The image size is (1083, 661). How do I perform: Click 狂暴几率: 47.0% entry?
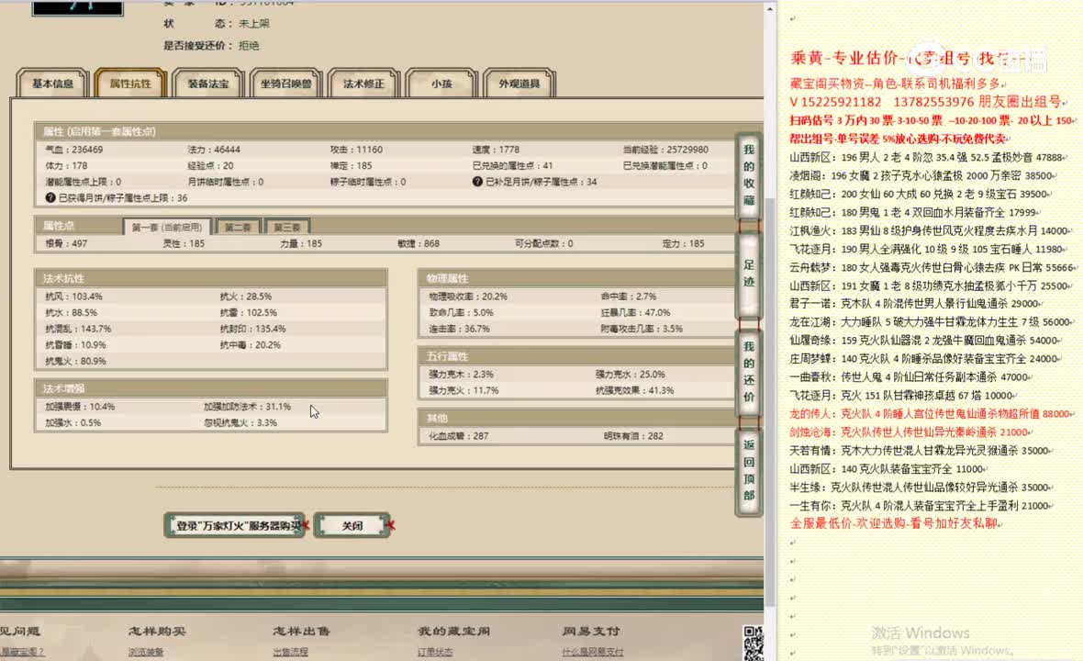tap(635, 312)
